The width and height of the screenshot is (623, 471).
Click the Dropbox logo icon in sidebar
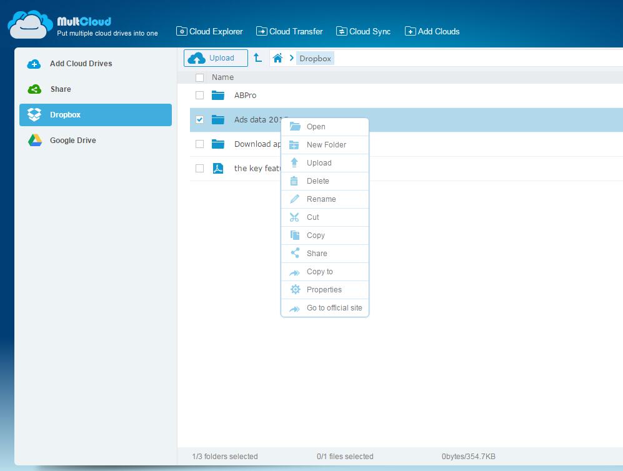coord(34,115)
